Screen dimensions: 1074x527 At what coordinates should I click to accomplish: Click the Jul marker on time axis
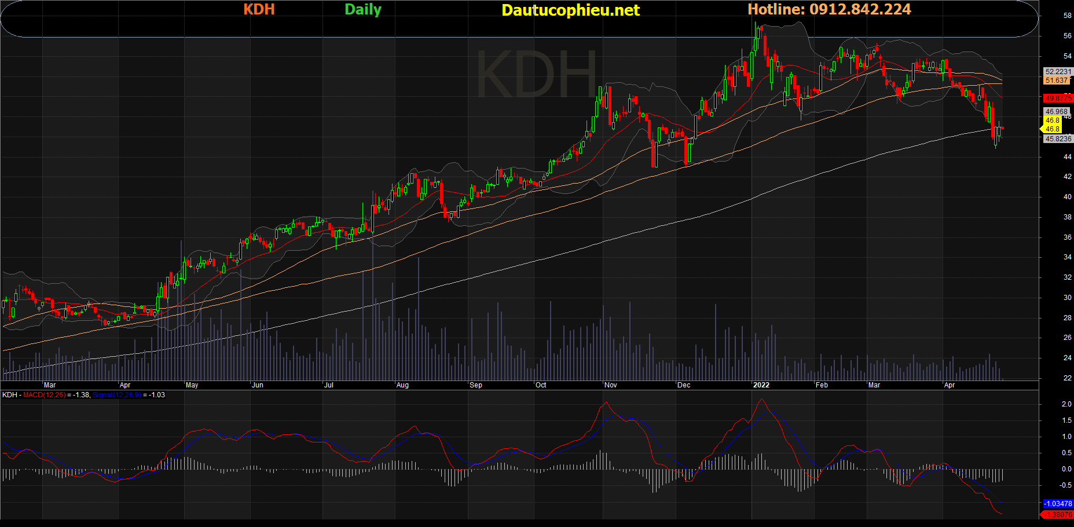(x=329, y=385)
